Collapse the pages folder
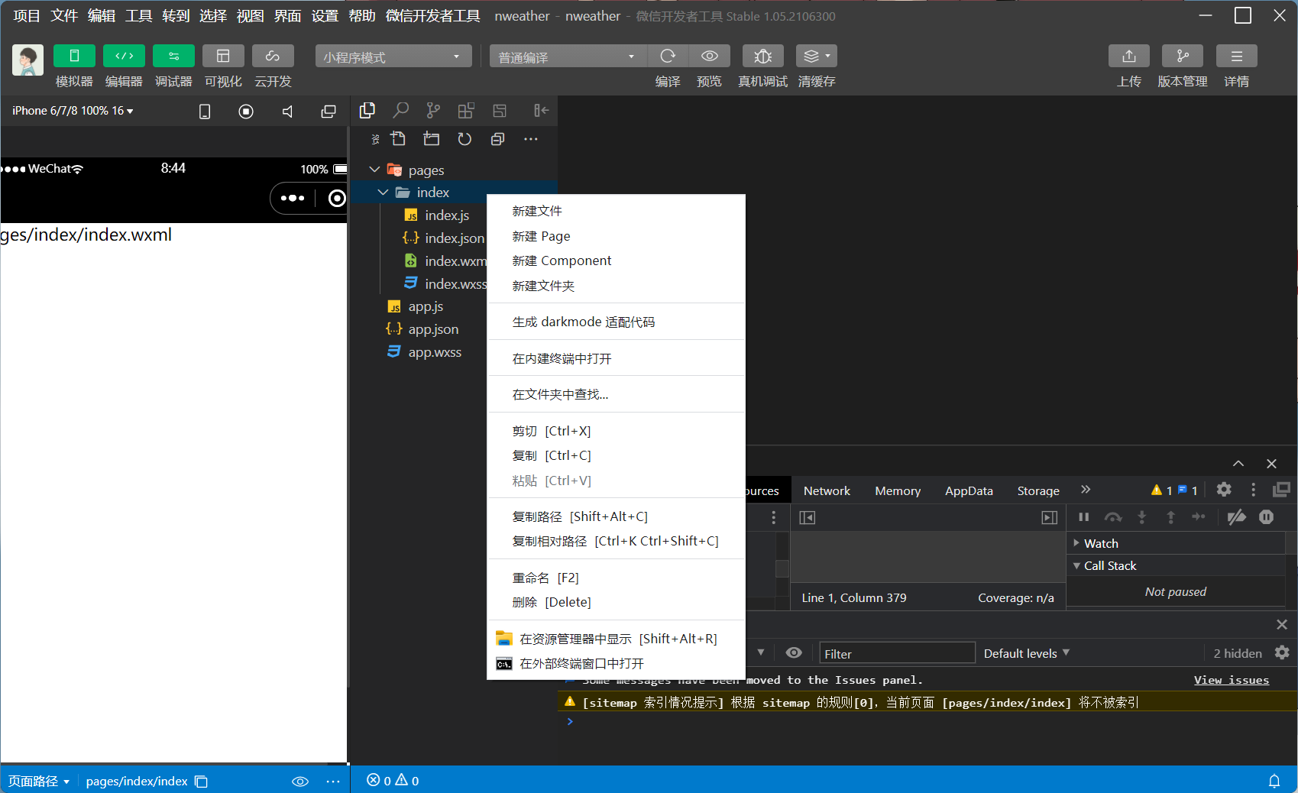 [374, 170]
